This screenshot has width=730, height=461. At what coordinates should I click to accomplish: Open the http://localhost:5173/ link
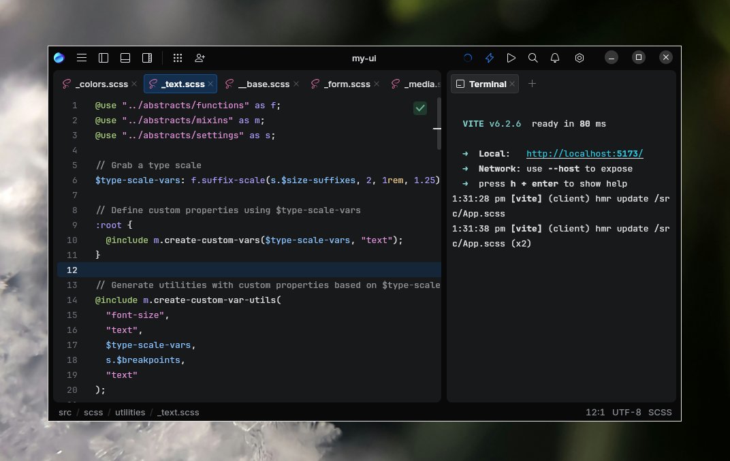click(x=584, y=154)
